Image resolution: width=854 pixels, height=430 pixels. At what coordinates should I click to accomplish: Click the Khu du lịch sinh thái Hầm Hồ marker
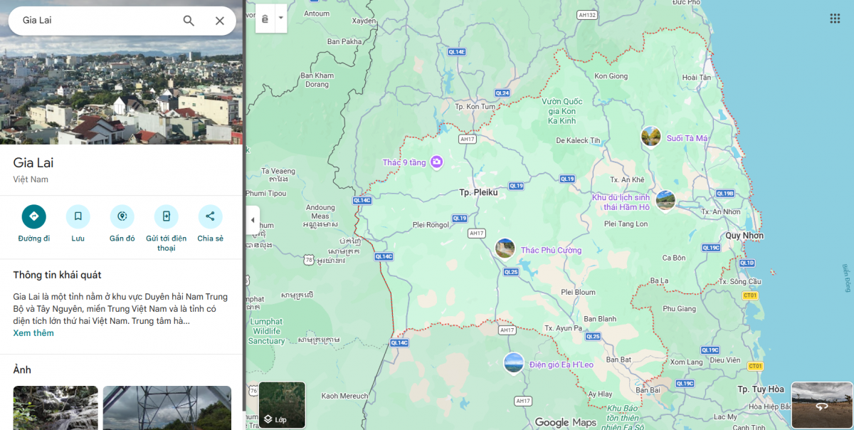point(665,200)
